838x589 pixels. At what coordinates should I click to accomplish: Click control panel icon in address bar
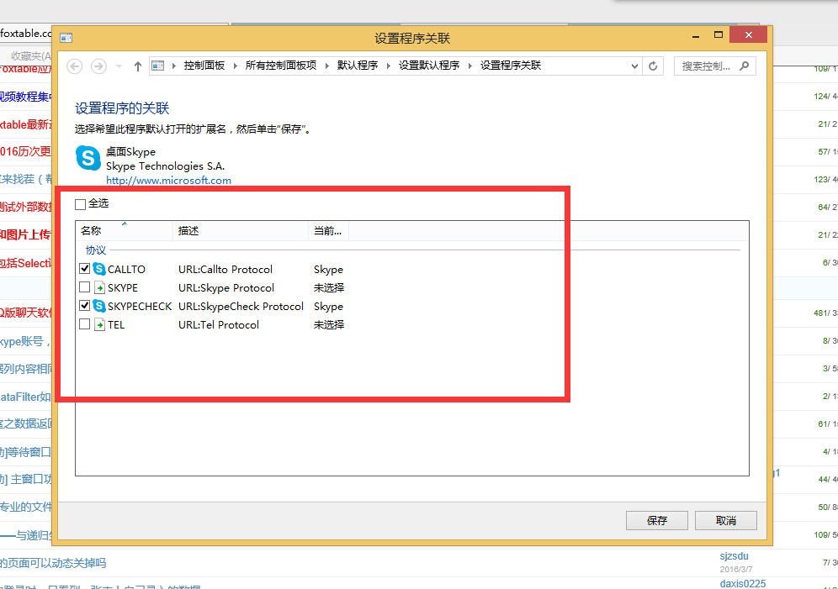[158, 66]
